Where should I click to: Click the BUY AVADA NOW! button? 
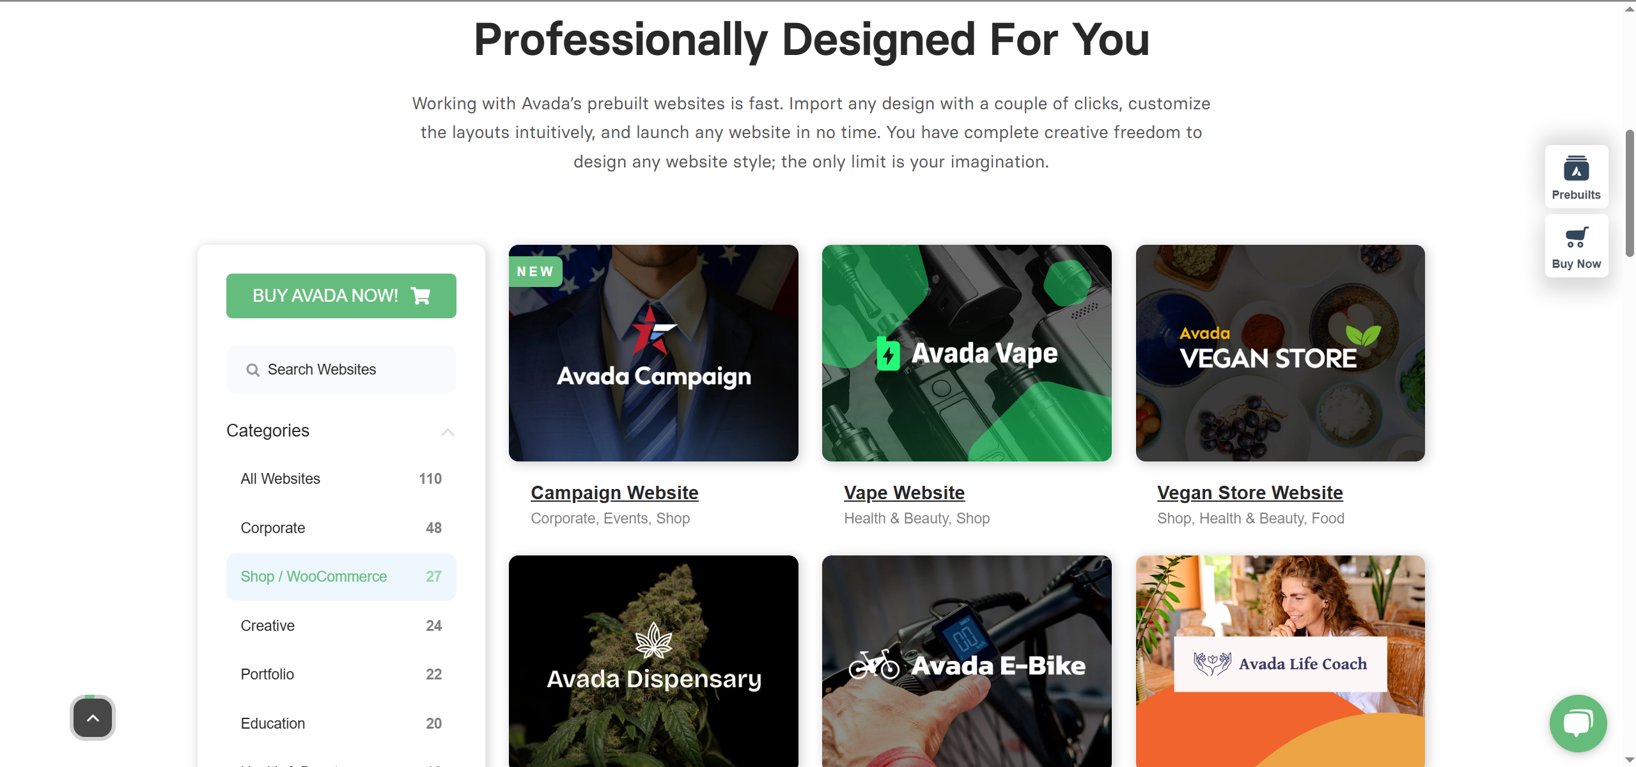coord(341,295)
